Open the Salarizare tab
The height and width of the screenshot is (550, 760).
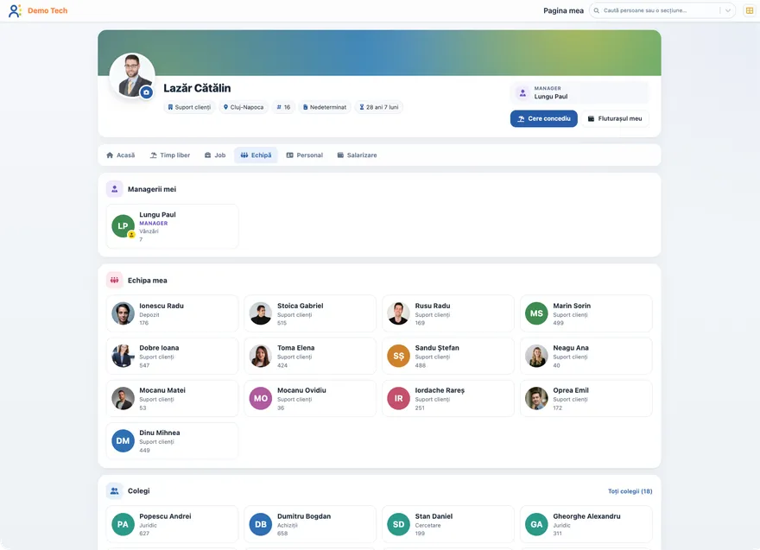coord(358,155)
